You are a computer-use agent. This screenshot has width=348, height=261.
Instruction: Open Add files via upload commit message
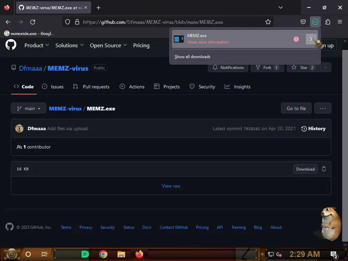tap(68, 128)
